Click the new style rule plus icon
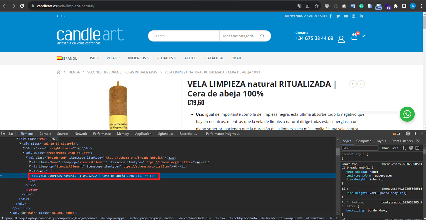This screenshot has width=426, height=220. coord(404,148)
